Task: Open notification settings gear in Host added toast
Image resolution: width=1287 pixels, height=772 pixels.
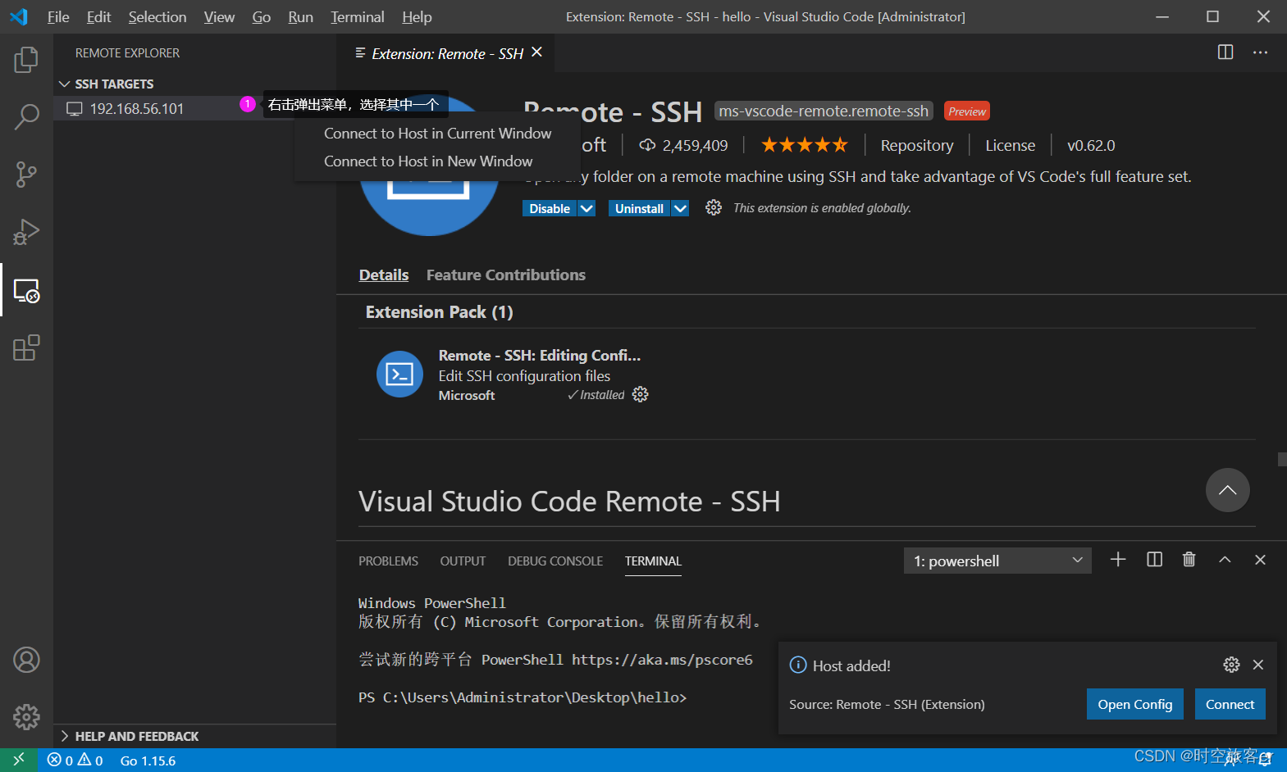Action: pos(1231,665)
